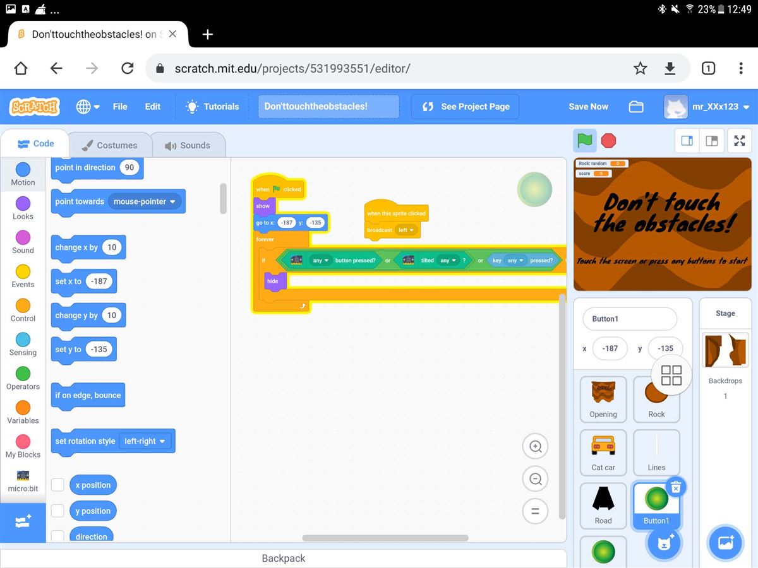
Task: Open the My Stuff folder icon
Action: (x=636, y=107)
